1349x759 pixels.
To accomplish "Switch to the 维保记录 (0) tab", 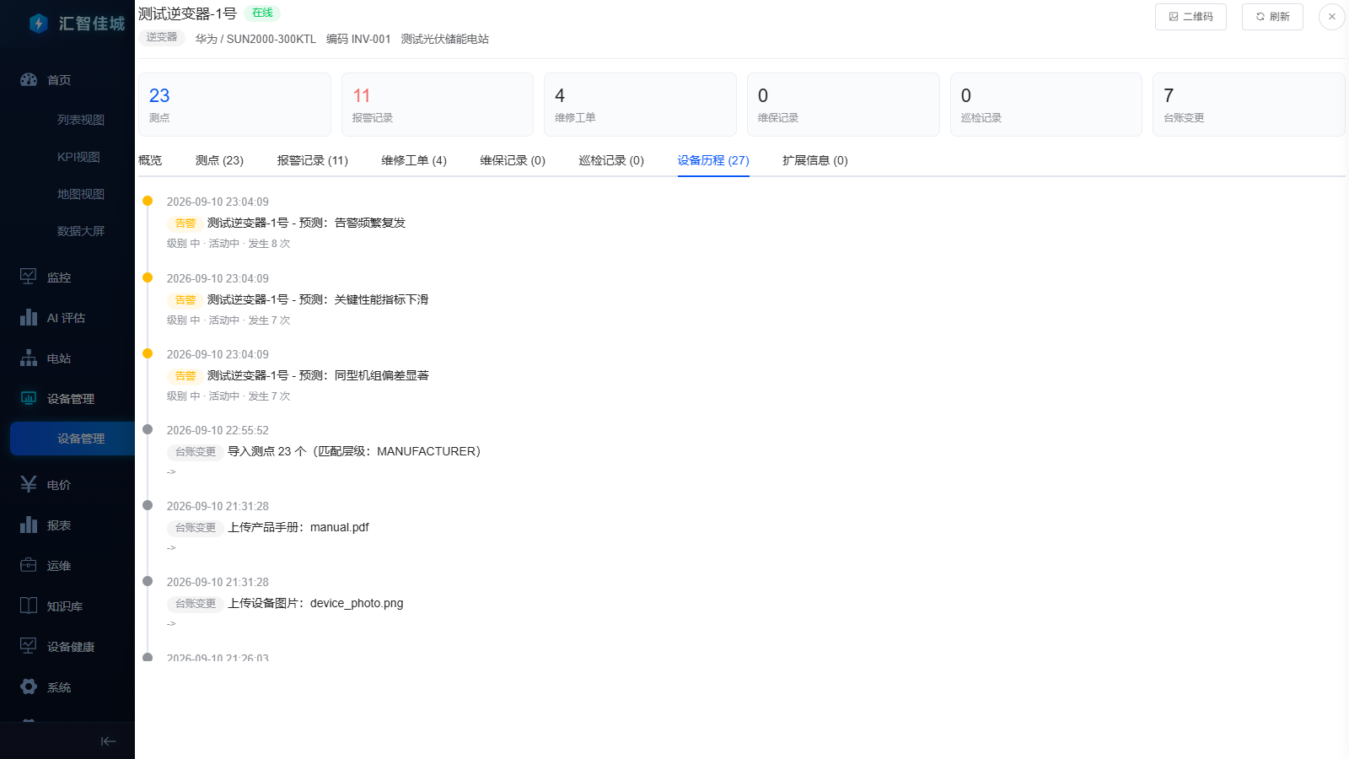I will (513, 160).
